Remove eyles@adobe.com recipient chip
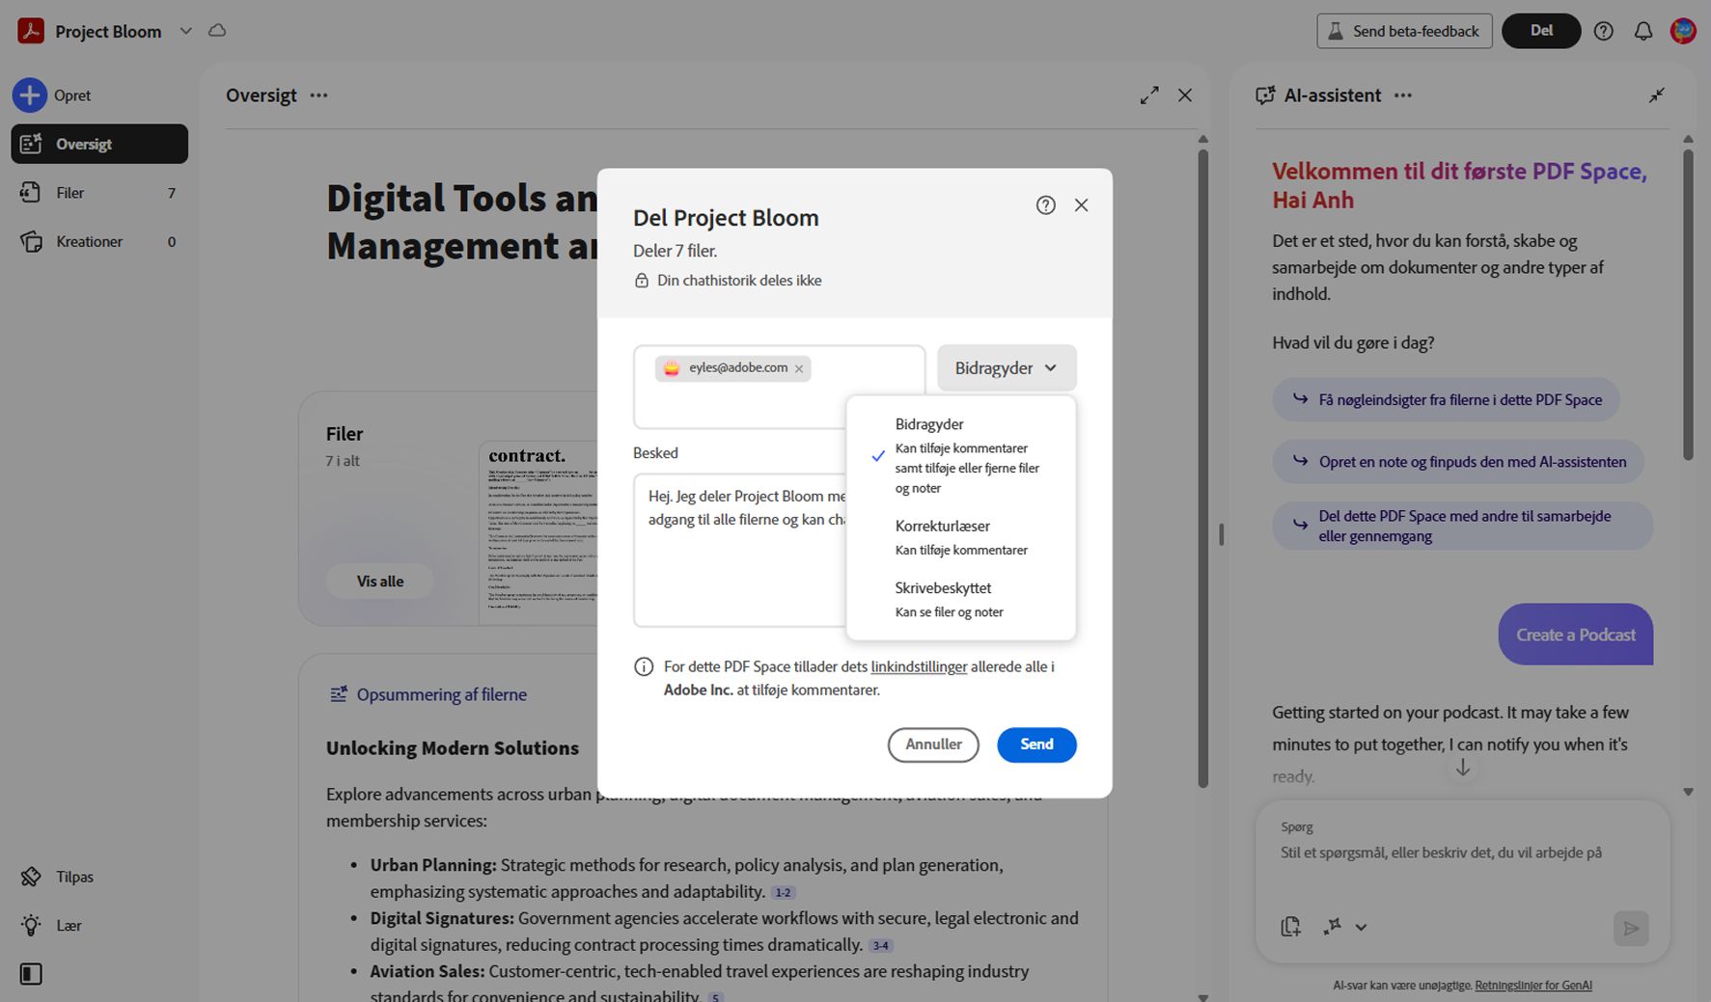 (799, 368)
